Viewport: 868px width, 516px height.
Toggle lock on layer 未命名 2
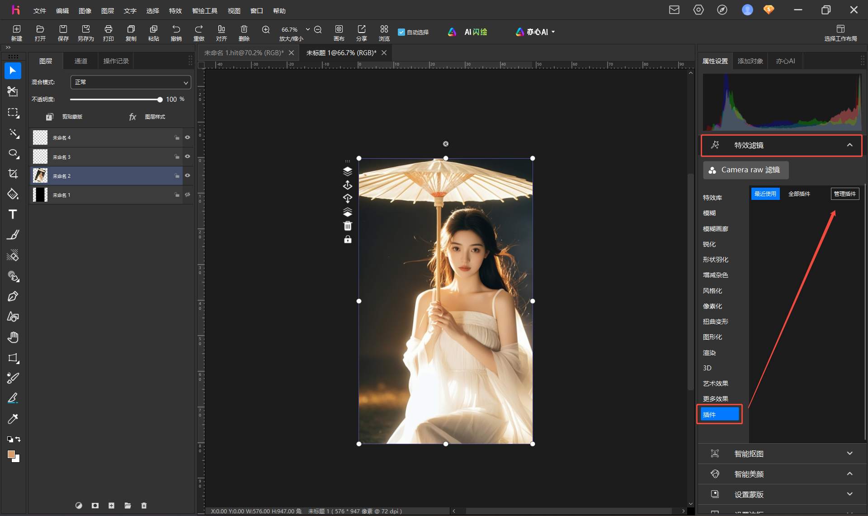[x=177, y=175]
